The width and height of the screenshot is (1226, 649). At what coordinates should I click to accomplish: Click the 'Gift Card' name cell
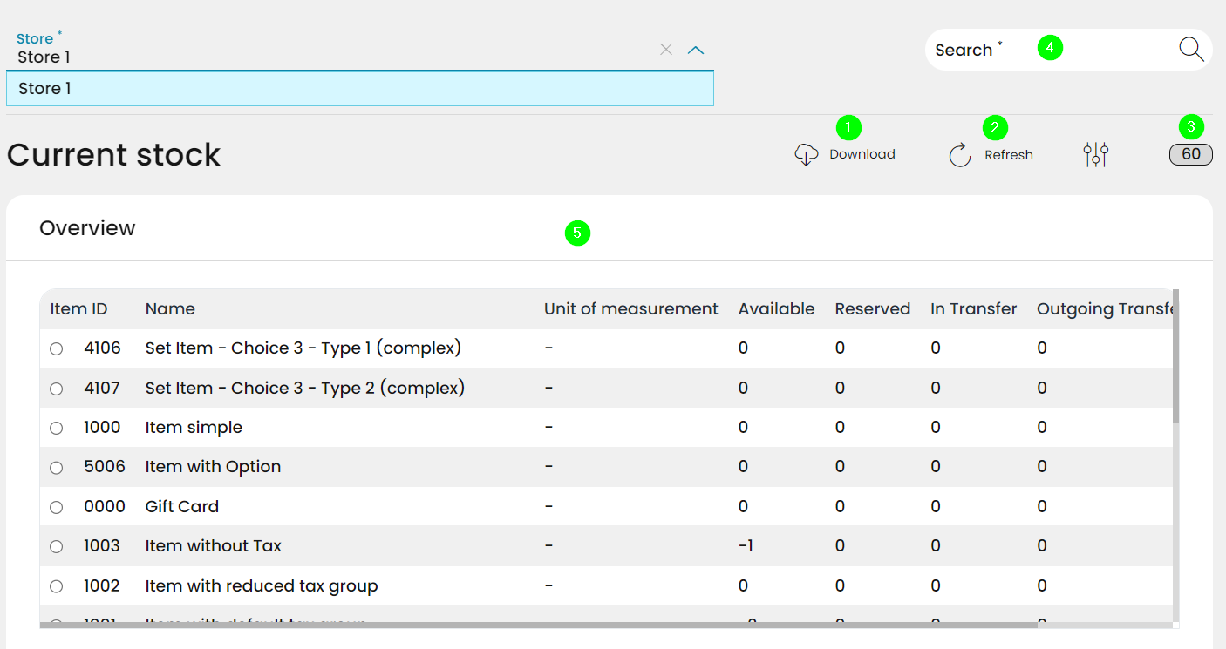(182, 507)
